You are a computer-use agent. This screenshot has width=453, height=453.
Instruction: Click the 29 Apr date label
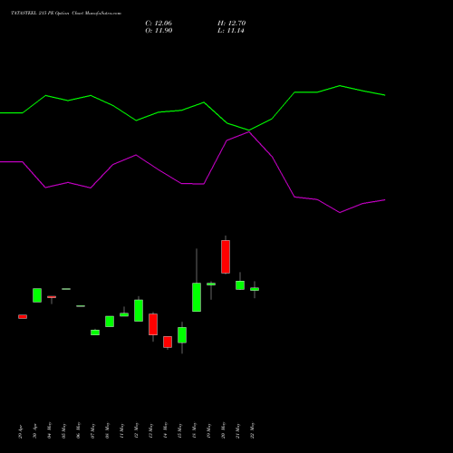pos(21,430)
